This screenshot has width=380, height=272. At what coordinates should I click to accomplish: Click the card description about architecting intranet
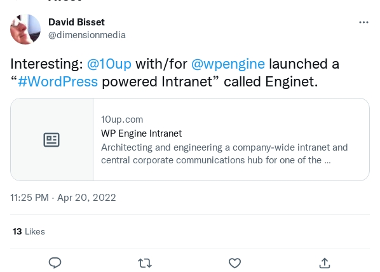(224, 154)
